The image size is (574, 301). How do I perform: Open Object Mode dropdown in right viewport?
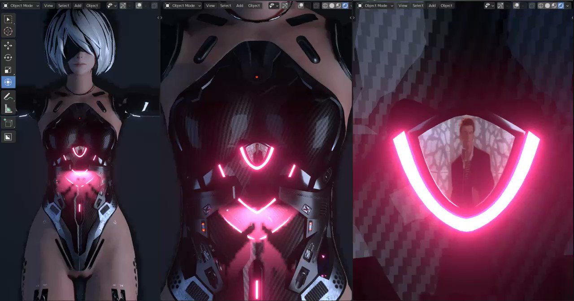point(376,5)
